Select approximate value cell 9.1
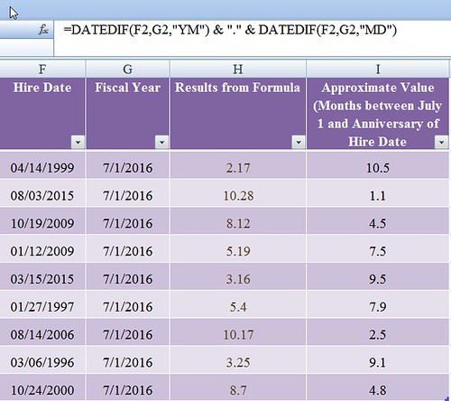The width and height of the screenshot is (451, 401). pyautogui.click(x=378, y=359)
